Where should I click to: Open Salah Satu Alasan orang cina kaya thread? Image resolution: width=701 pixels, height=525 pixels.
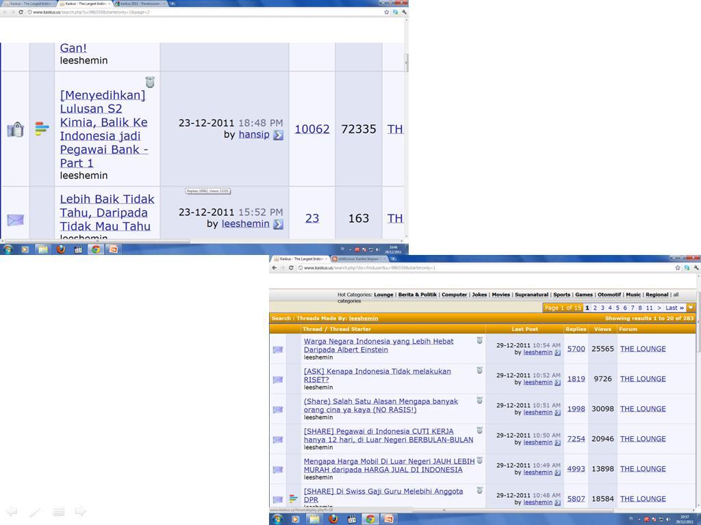click(381, 405)
